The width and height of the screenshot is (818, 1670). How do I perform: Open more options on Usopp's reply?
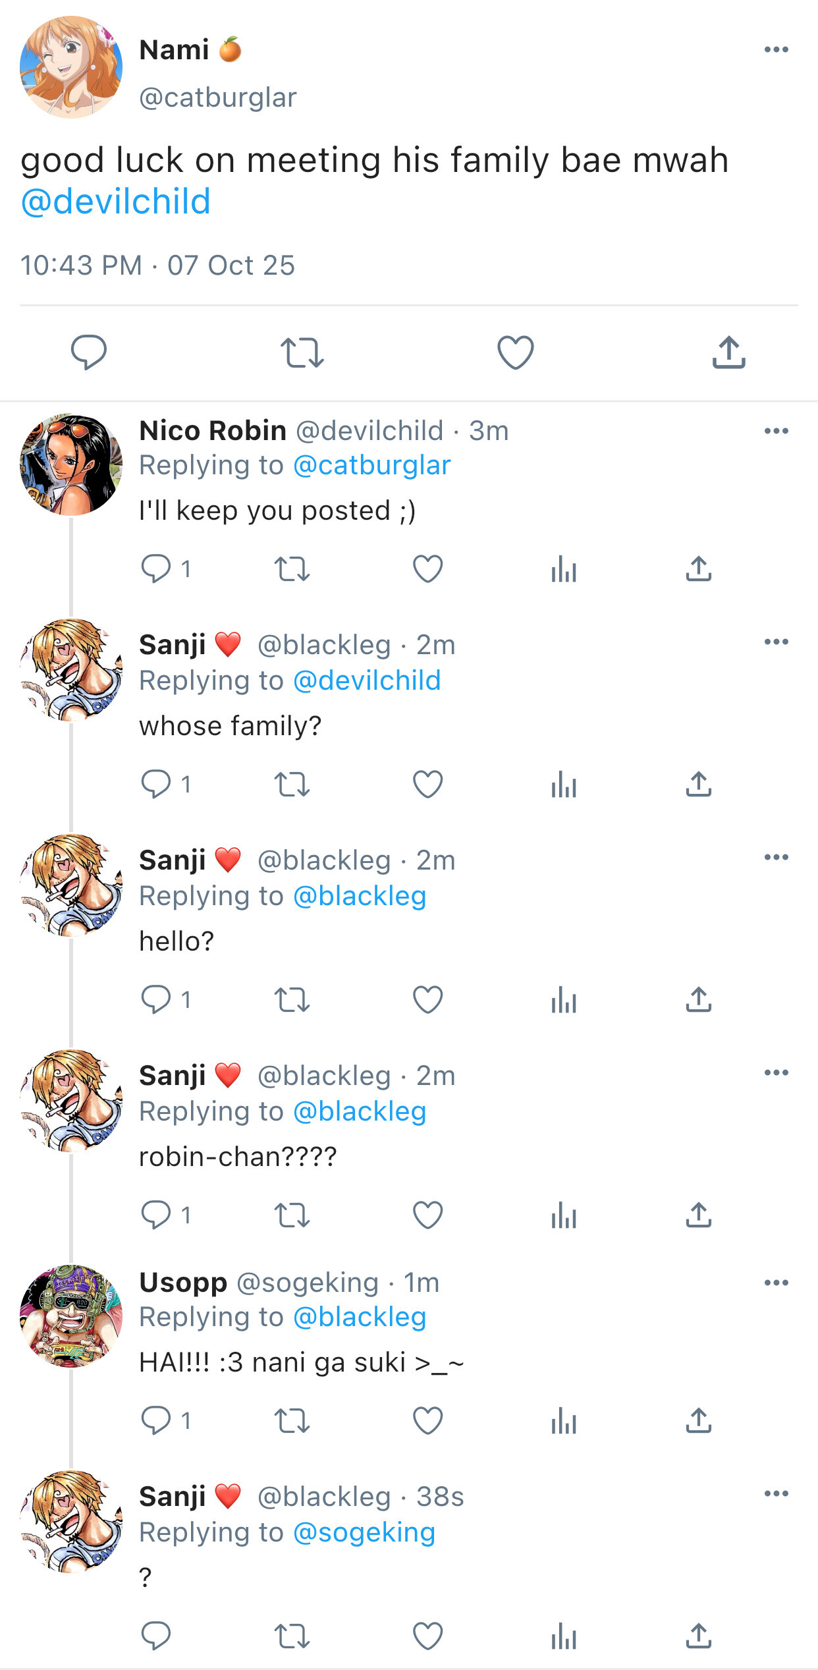coord(776,1283)
